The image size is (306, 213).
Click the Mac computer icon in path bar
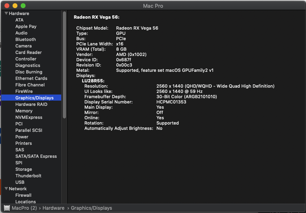click(7, 208)
